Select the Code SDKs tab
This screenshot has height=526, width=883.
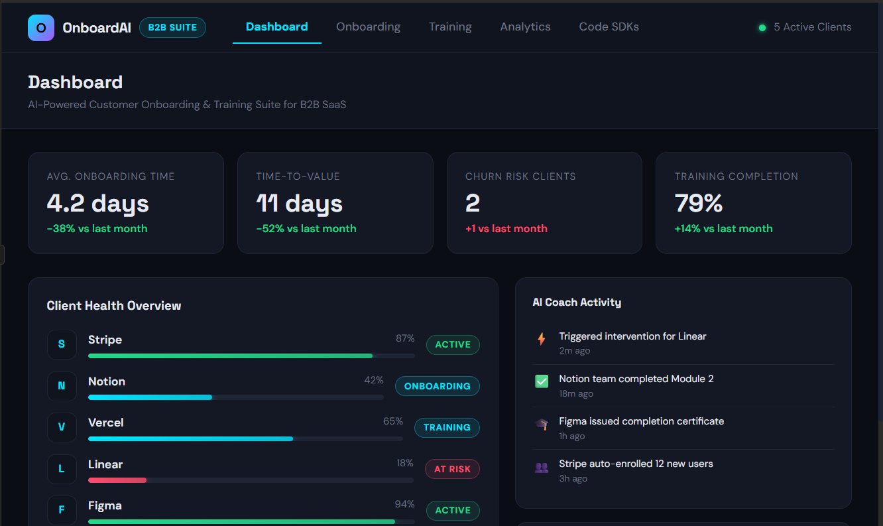pyautogui.click(x=609, y=27)
